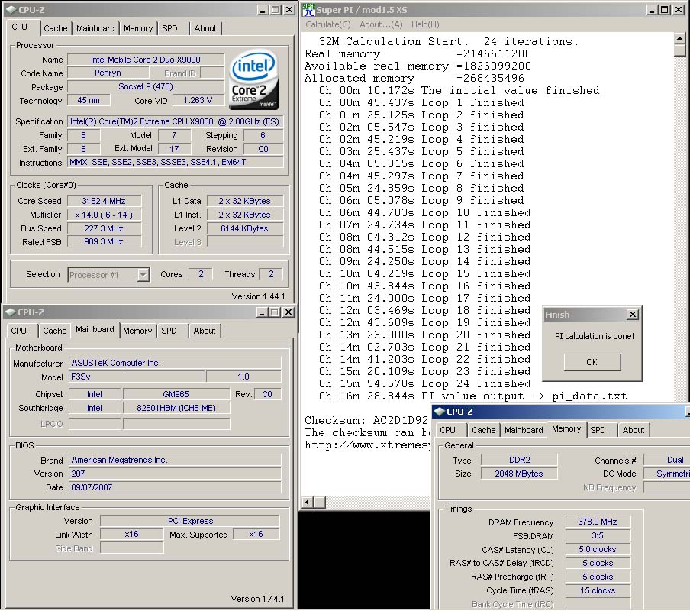Go to CPU tab in Memory CPU-Z window
Image resolution: width=690 pixels, height=611 pixels.
[x=447, y=430]
